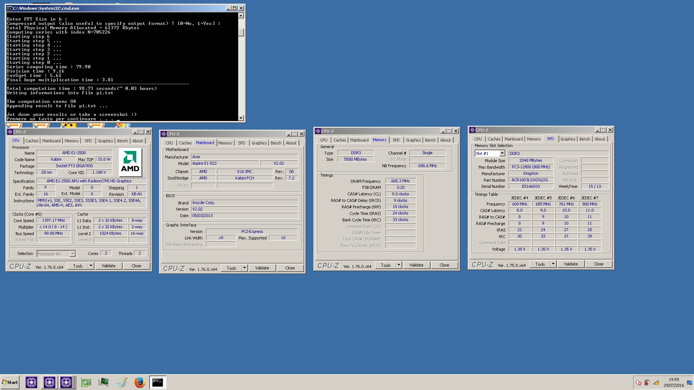
Task: Click the Kingston manufacturer field
Action: [531, 174]
